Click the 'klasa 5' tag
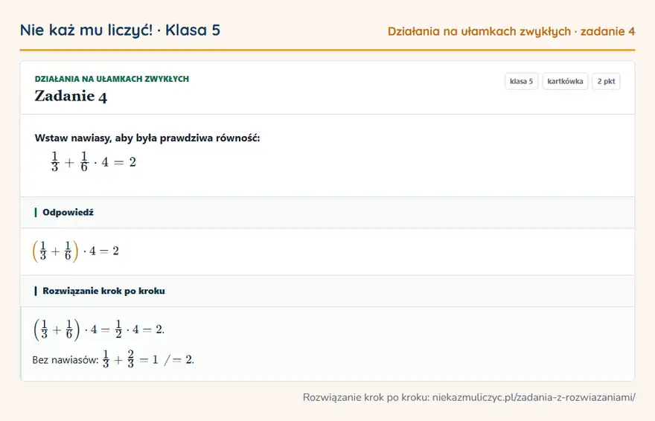Viewport: 655px width, 421px height. tap(521, 81)
